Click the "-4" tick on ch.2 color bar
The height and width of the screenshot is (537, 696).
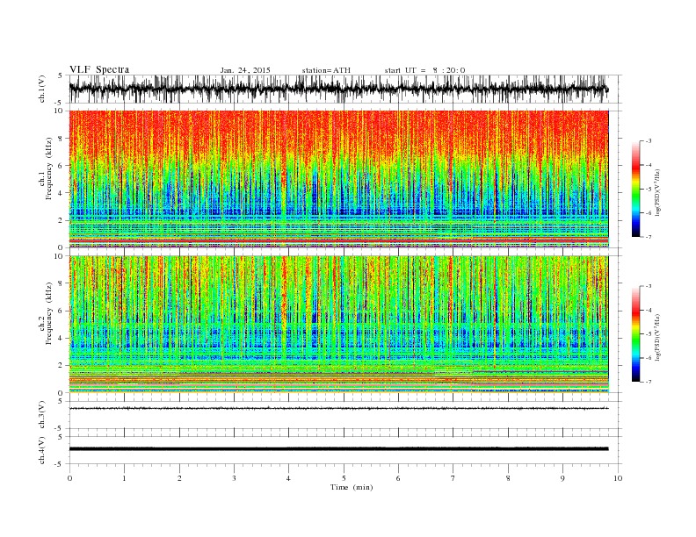649,310
